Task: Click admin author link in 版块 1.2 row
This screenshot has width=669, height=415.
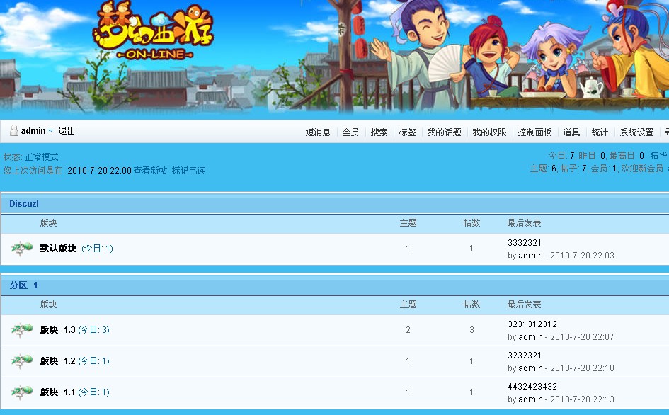Action: (x=531, y=368)
